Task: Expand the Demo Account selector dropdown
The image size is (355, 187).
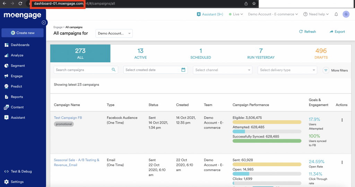Action: click(114, 34)
